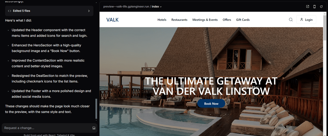Open the Hotels menu item
328x136 pixels.
tap(162, 20)
